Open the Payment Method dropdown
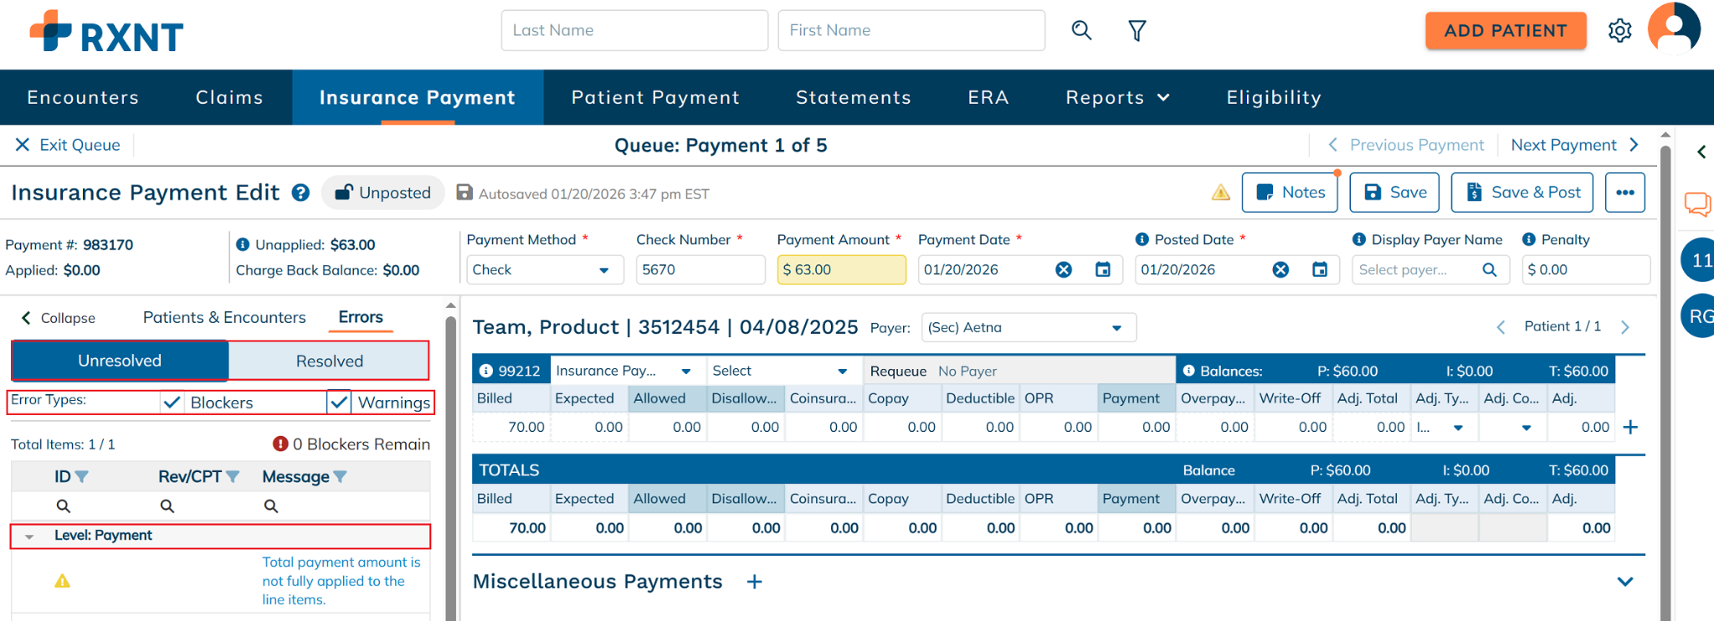1714x621 pixels. pyautogui.click(x=544, y=269)
